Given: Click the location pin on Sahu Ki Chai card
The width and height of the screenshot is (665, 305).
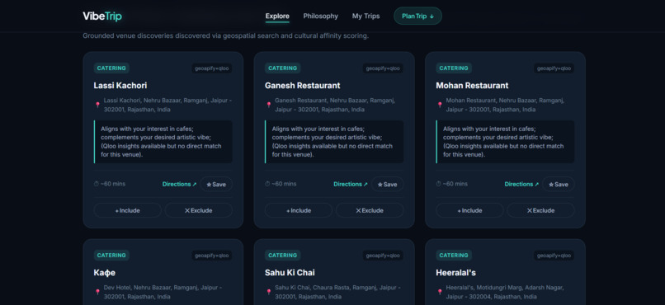Looking at the screenshot, I should pos(268,292).
